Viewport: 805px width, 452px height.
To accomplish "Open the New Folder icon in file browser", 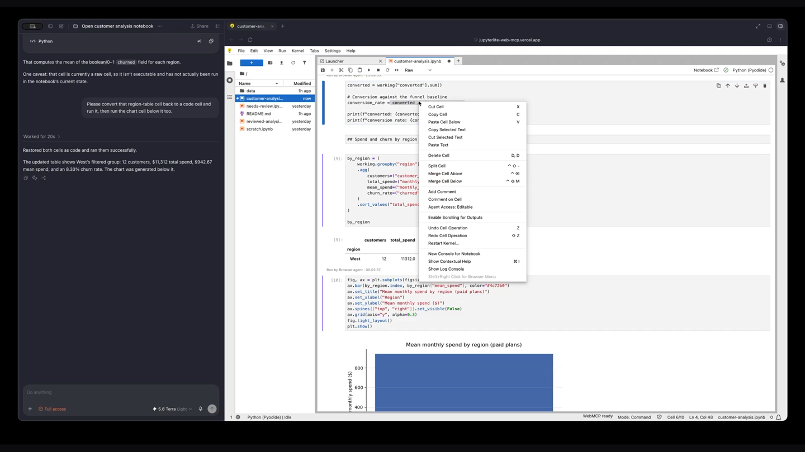I will tap(270, 63).
